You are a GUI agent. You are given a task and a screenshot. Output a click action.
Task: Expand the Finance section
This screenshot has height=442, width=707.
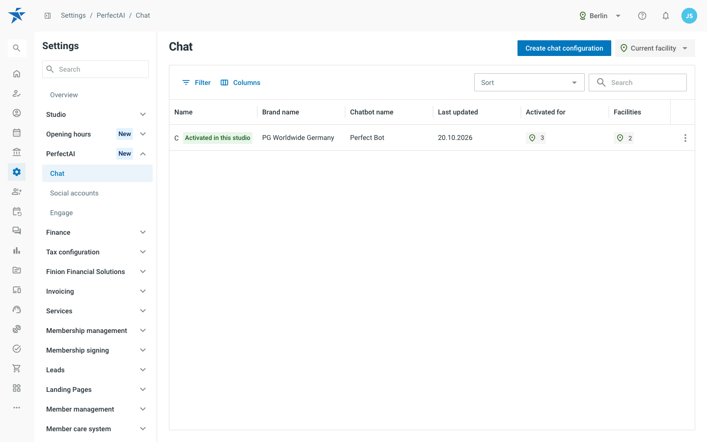(97, 232)
